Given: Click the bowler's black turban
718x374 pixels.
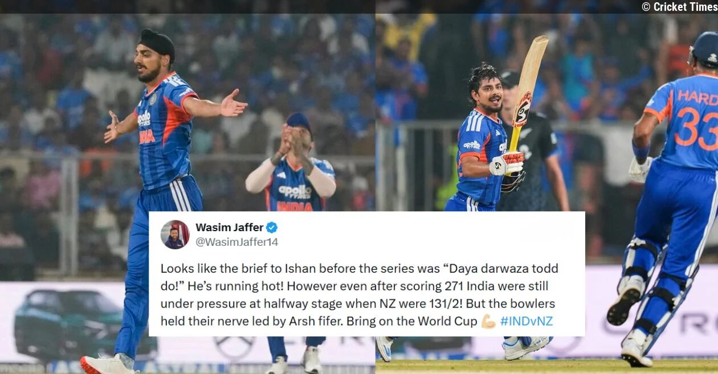Looking at the screenshot, I should click(x=157, y=43).
